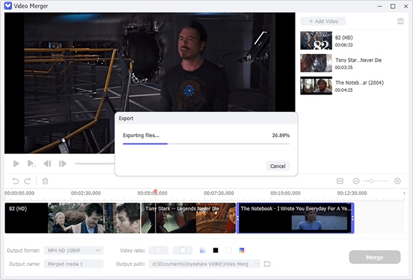Select the 82 (HD) clip on timeline

[x=72, y=218]
